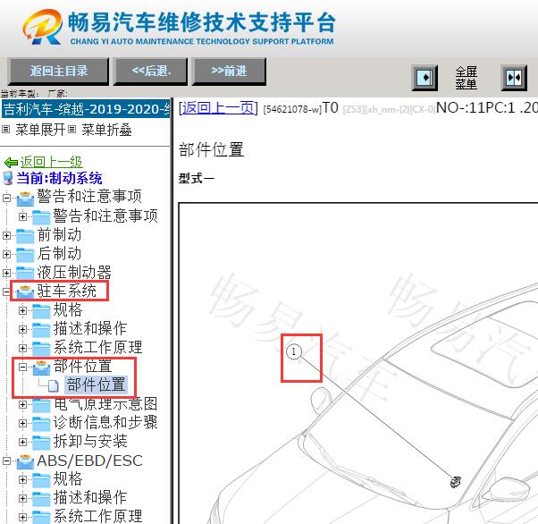
Task: Open the top-level 警告和注意事项 tree item
Action: click(89, 197)
